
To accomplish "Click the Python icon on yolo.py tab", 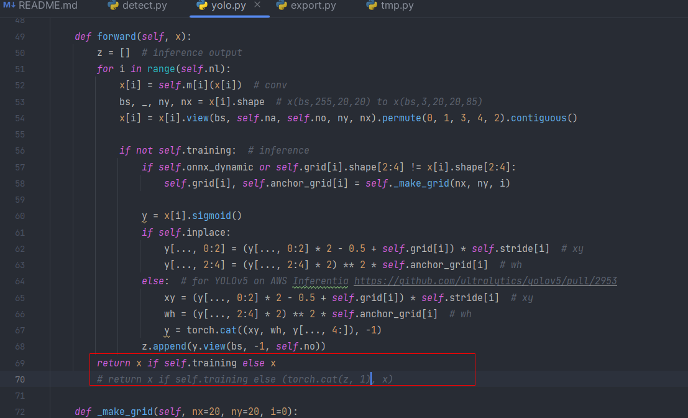I will tap(201, 5).
